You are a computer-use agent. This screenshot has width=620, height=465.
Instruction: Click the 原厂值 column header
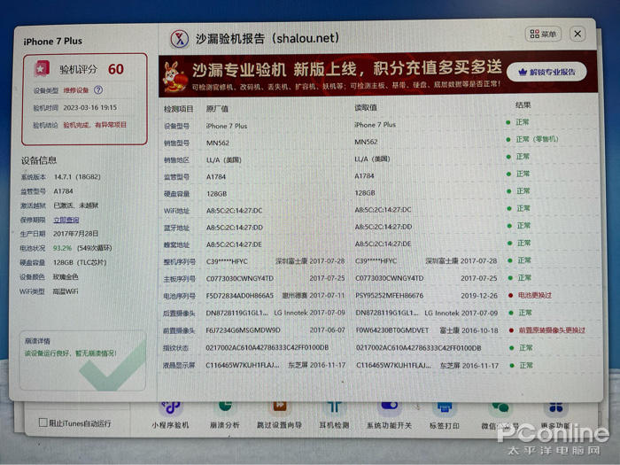coord(217,108)
